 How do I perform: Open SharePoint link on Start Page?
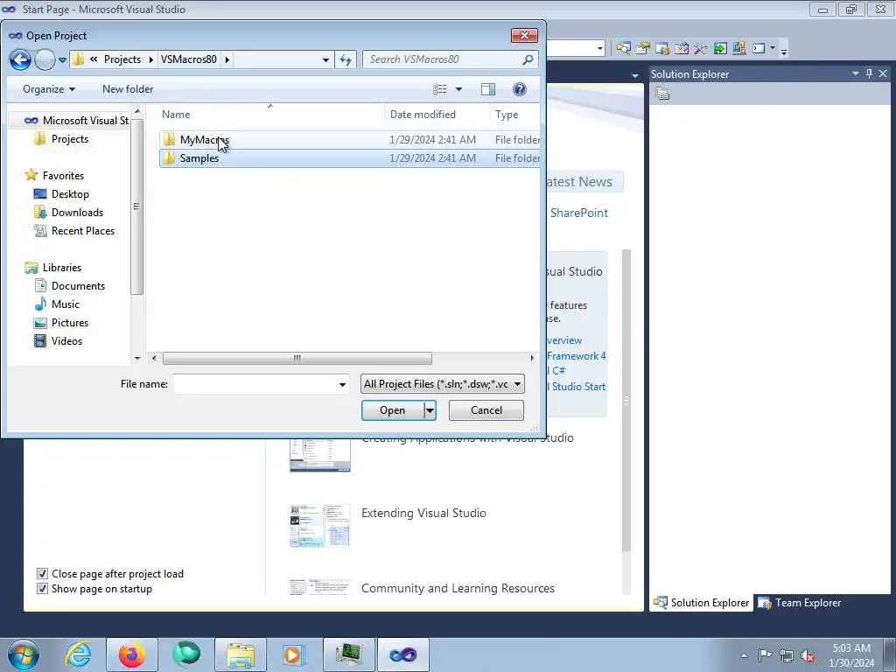[579, 213]
